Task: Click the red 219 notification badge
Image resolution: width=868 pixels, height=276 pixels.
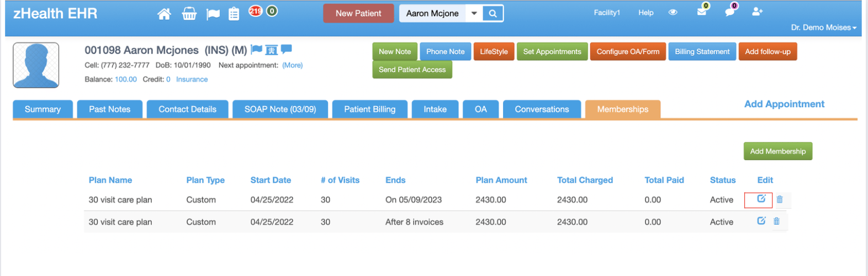Action: tap(255, 11)
